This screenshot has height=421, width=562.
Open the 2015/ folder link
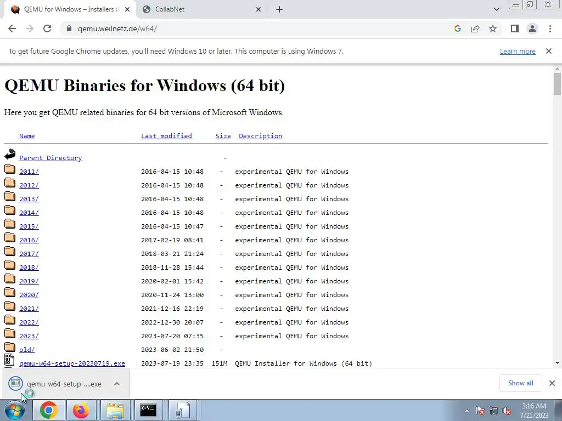click(x=29, y=226)
